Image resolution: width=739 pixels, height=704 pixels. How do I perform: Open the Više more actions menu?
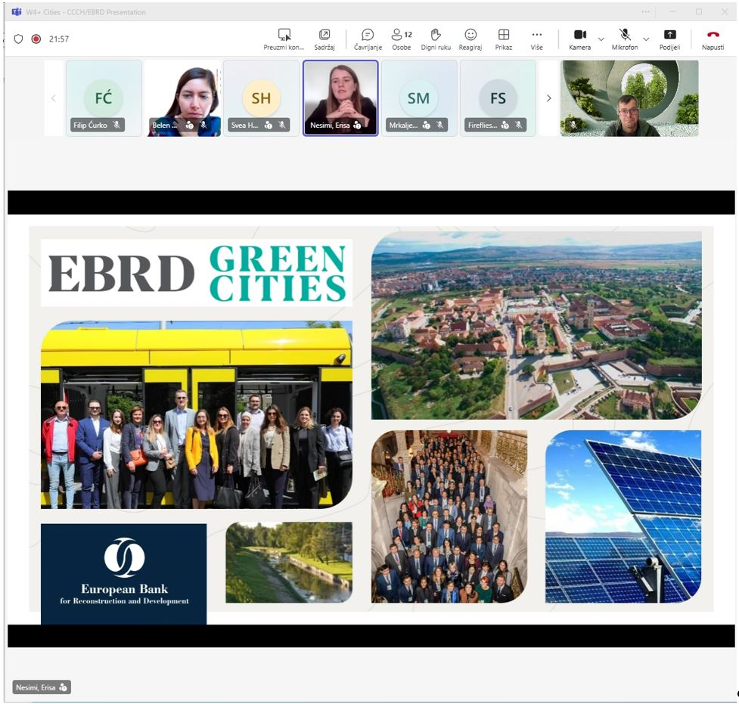point(536,35)
